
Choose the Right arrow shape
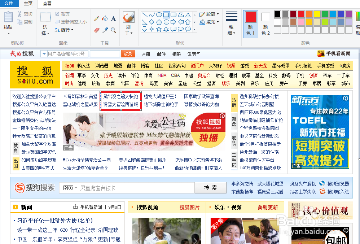click(x=174, y=22)
